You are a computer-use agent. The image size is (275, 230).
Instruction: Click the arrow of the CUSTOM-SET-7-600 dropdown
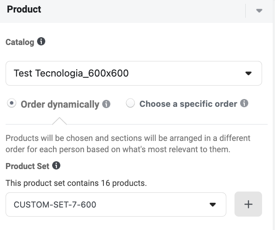pyautogui.click(x=212, y=204)
